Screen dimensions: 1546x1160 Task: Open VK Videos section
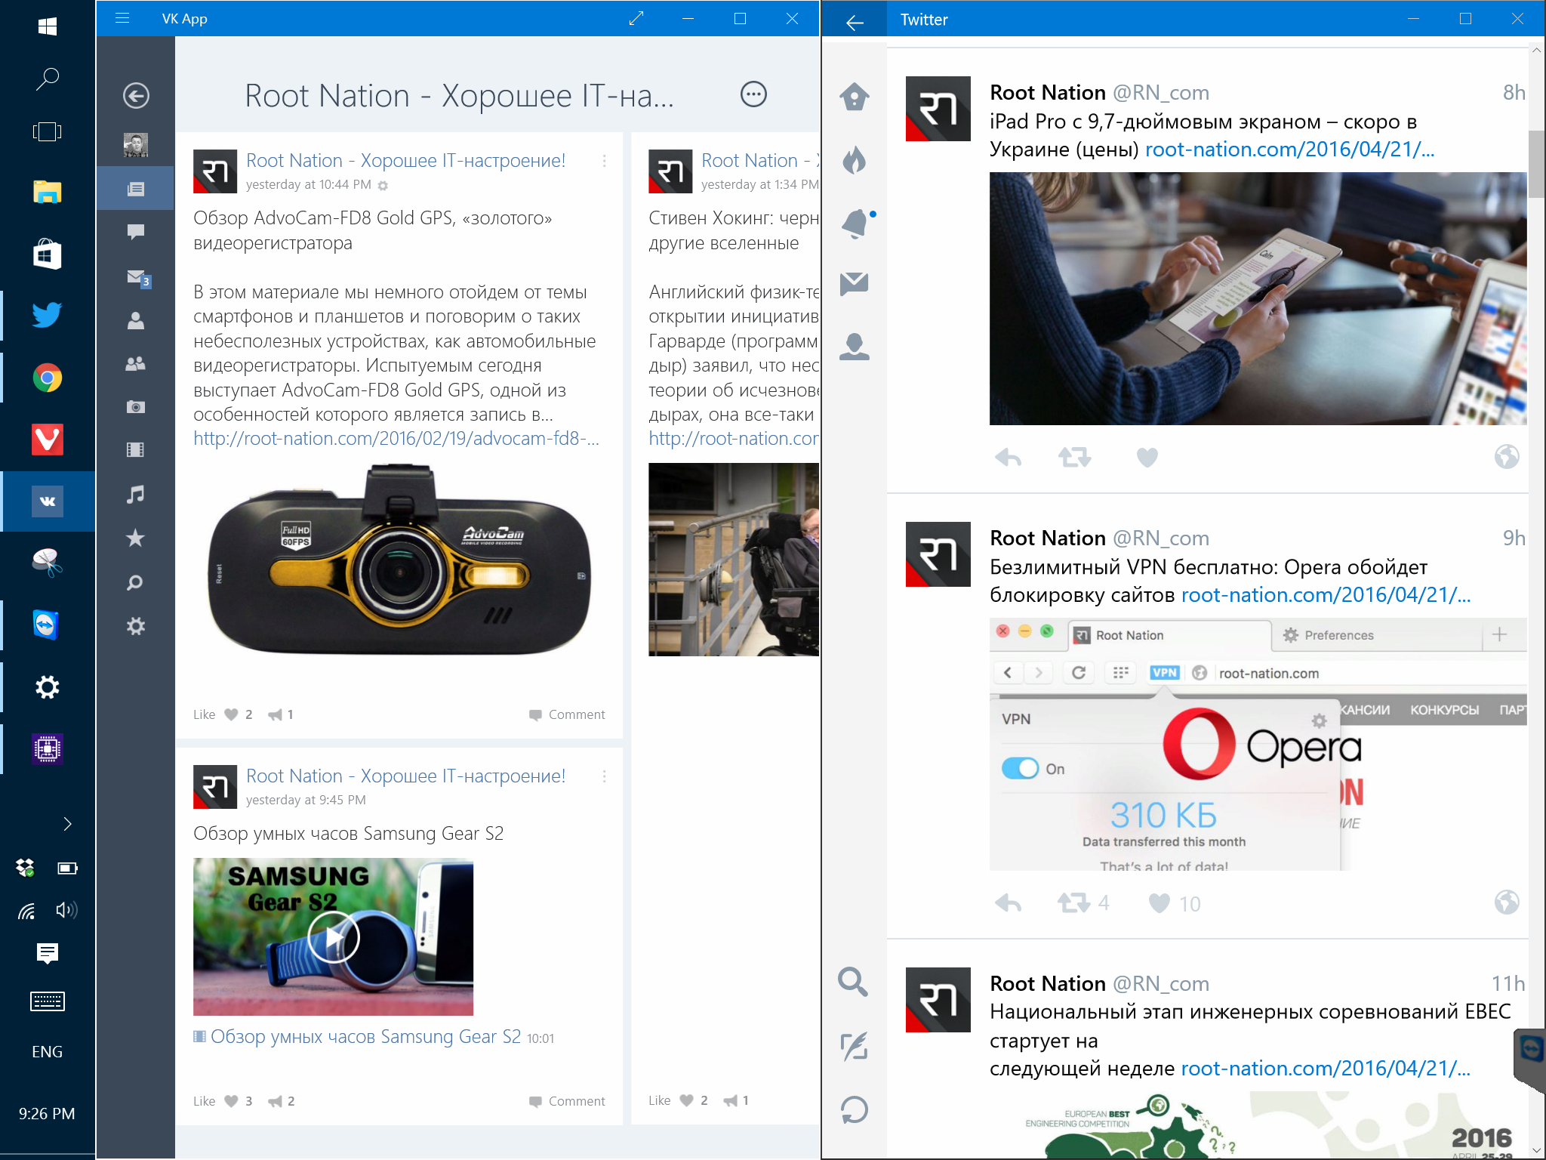point(136,451)
